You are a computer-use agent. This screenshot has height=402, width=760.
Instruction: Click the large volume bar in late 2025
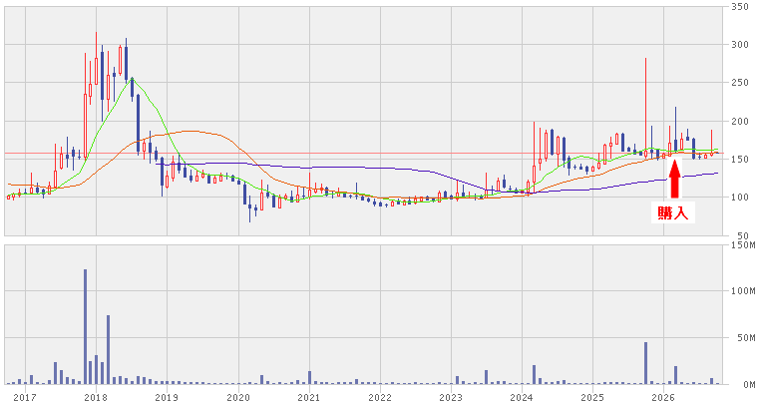(645, 363)
